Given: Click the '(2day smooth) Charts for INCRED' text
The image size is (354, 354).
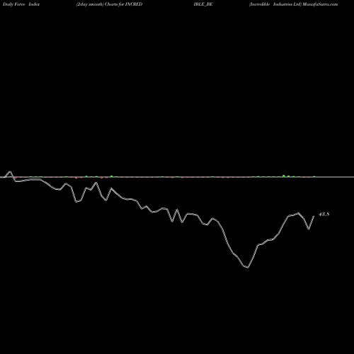Looking at the screenshot, I should click(x=109, y=4).
